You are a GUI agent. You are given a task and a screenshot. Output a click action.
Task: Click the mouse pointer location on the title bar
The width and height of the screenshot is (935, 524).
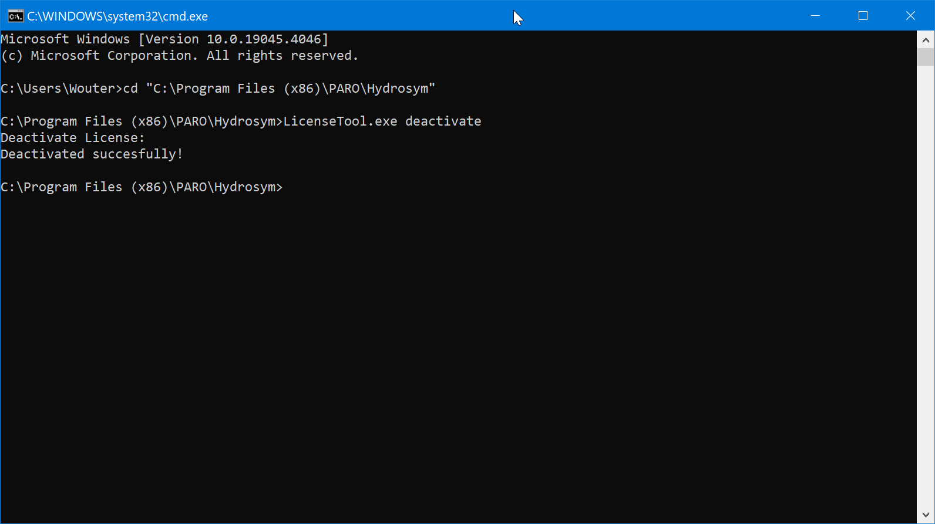pyautogui.click(x=517, y=16)
